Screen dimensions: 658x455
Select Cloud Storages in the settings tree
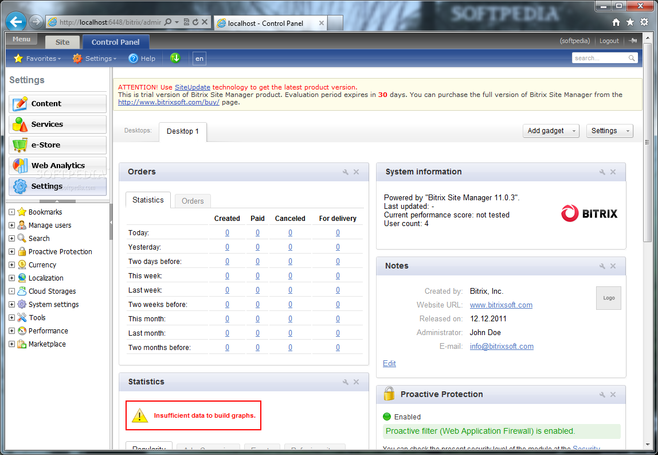click(x=52, y=291)
